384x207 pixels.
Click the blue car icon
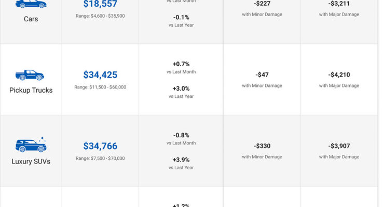click(x=31, y=4)
